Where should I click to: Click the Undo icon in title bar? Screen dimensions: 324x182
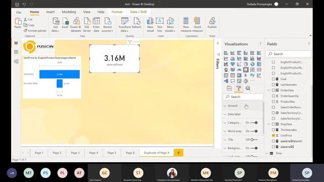pyautogui.click(x=24, y=5)
